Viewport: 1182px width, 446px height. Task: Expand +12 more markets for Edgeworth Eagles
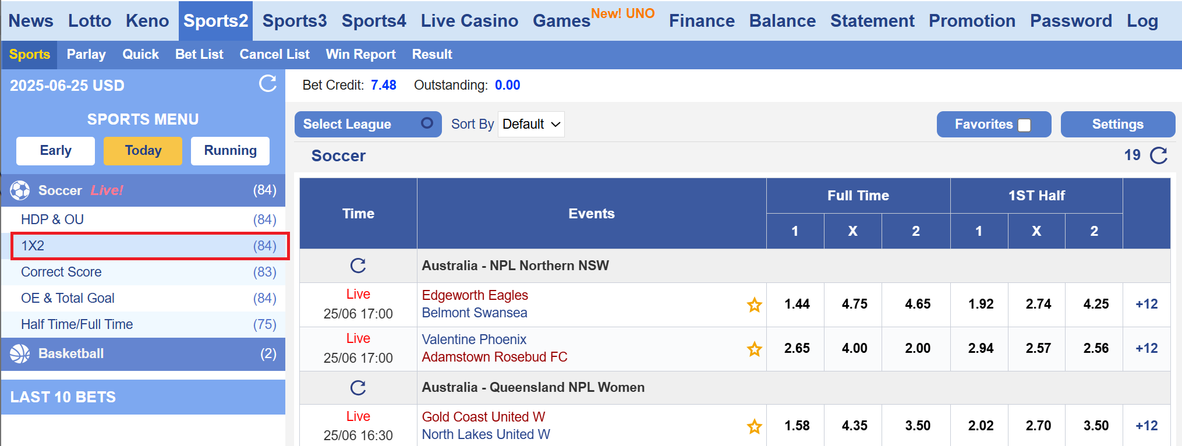(1146, 304)
